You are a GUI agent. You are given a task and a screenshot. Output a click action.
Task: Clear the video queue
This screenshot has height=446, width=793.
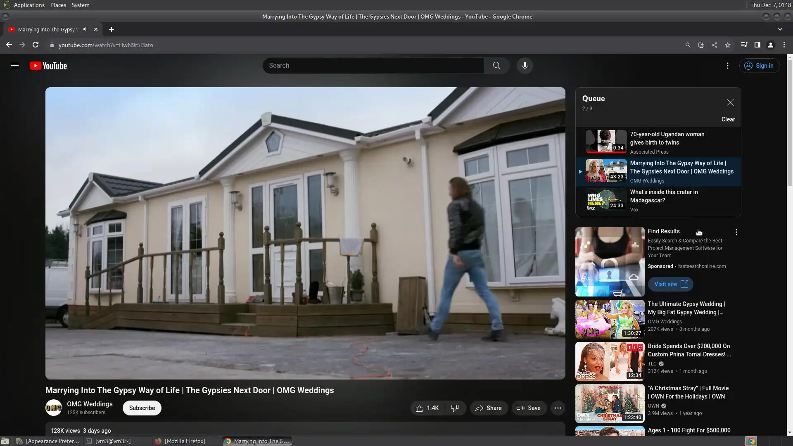click(x=728, y=119)
